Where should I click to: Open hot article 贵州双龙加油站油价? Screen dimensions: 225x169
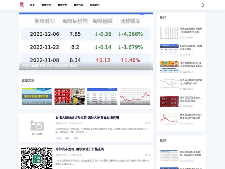point(191,99)
